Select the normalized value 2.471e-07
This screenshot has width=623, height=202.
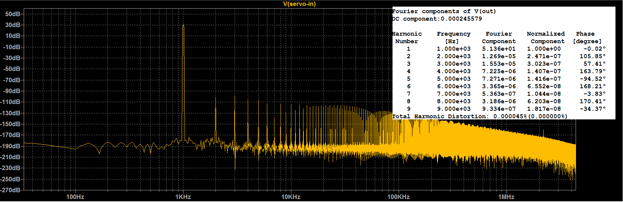544,56
